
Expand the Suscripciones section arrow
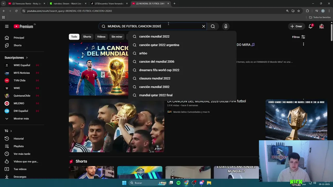pos(27,58)
